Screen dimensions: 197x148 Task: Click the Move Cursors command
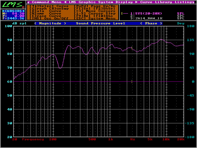pos(94,11)
